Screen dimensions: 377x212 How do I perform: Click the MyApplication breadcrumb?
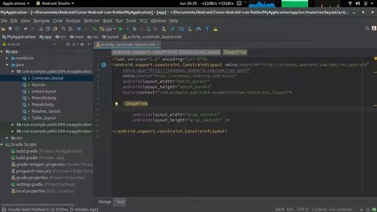point(19,37)
